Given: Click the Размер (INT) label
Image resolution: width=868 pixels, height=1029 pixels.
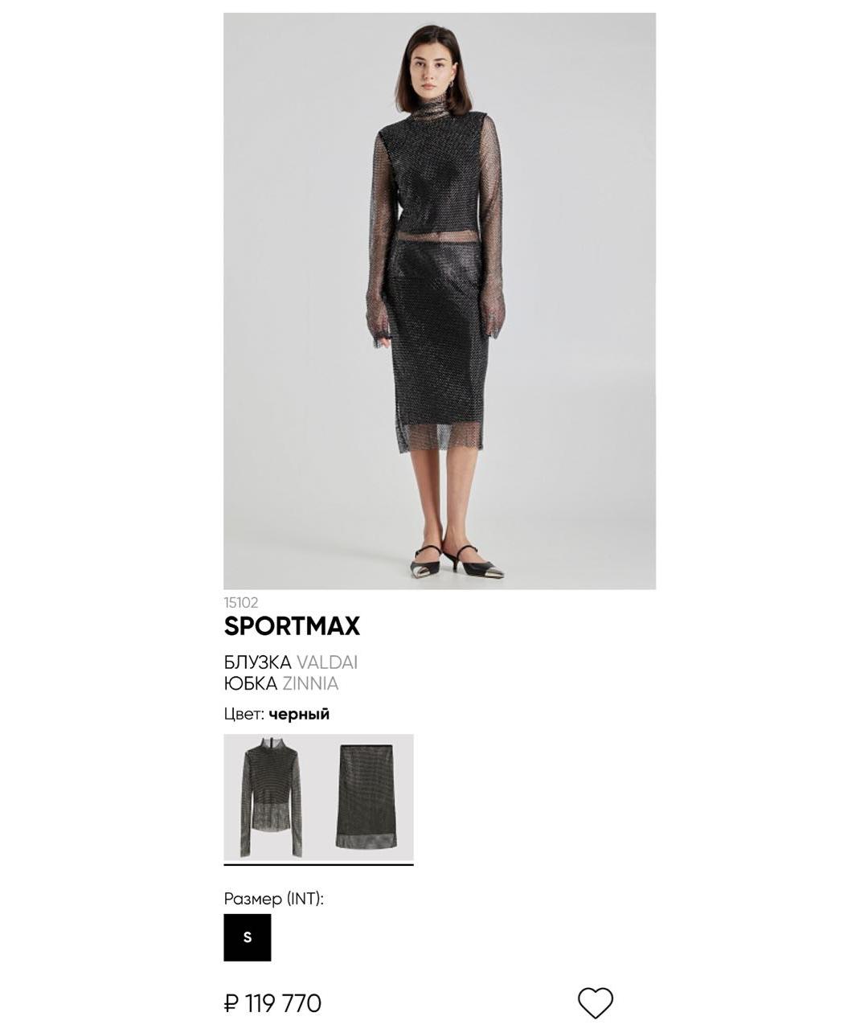Looking at the screenshot, I should point(274,899).
